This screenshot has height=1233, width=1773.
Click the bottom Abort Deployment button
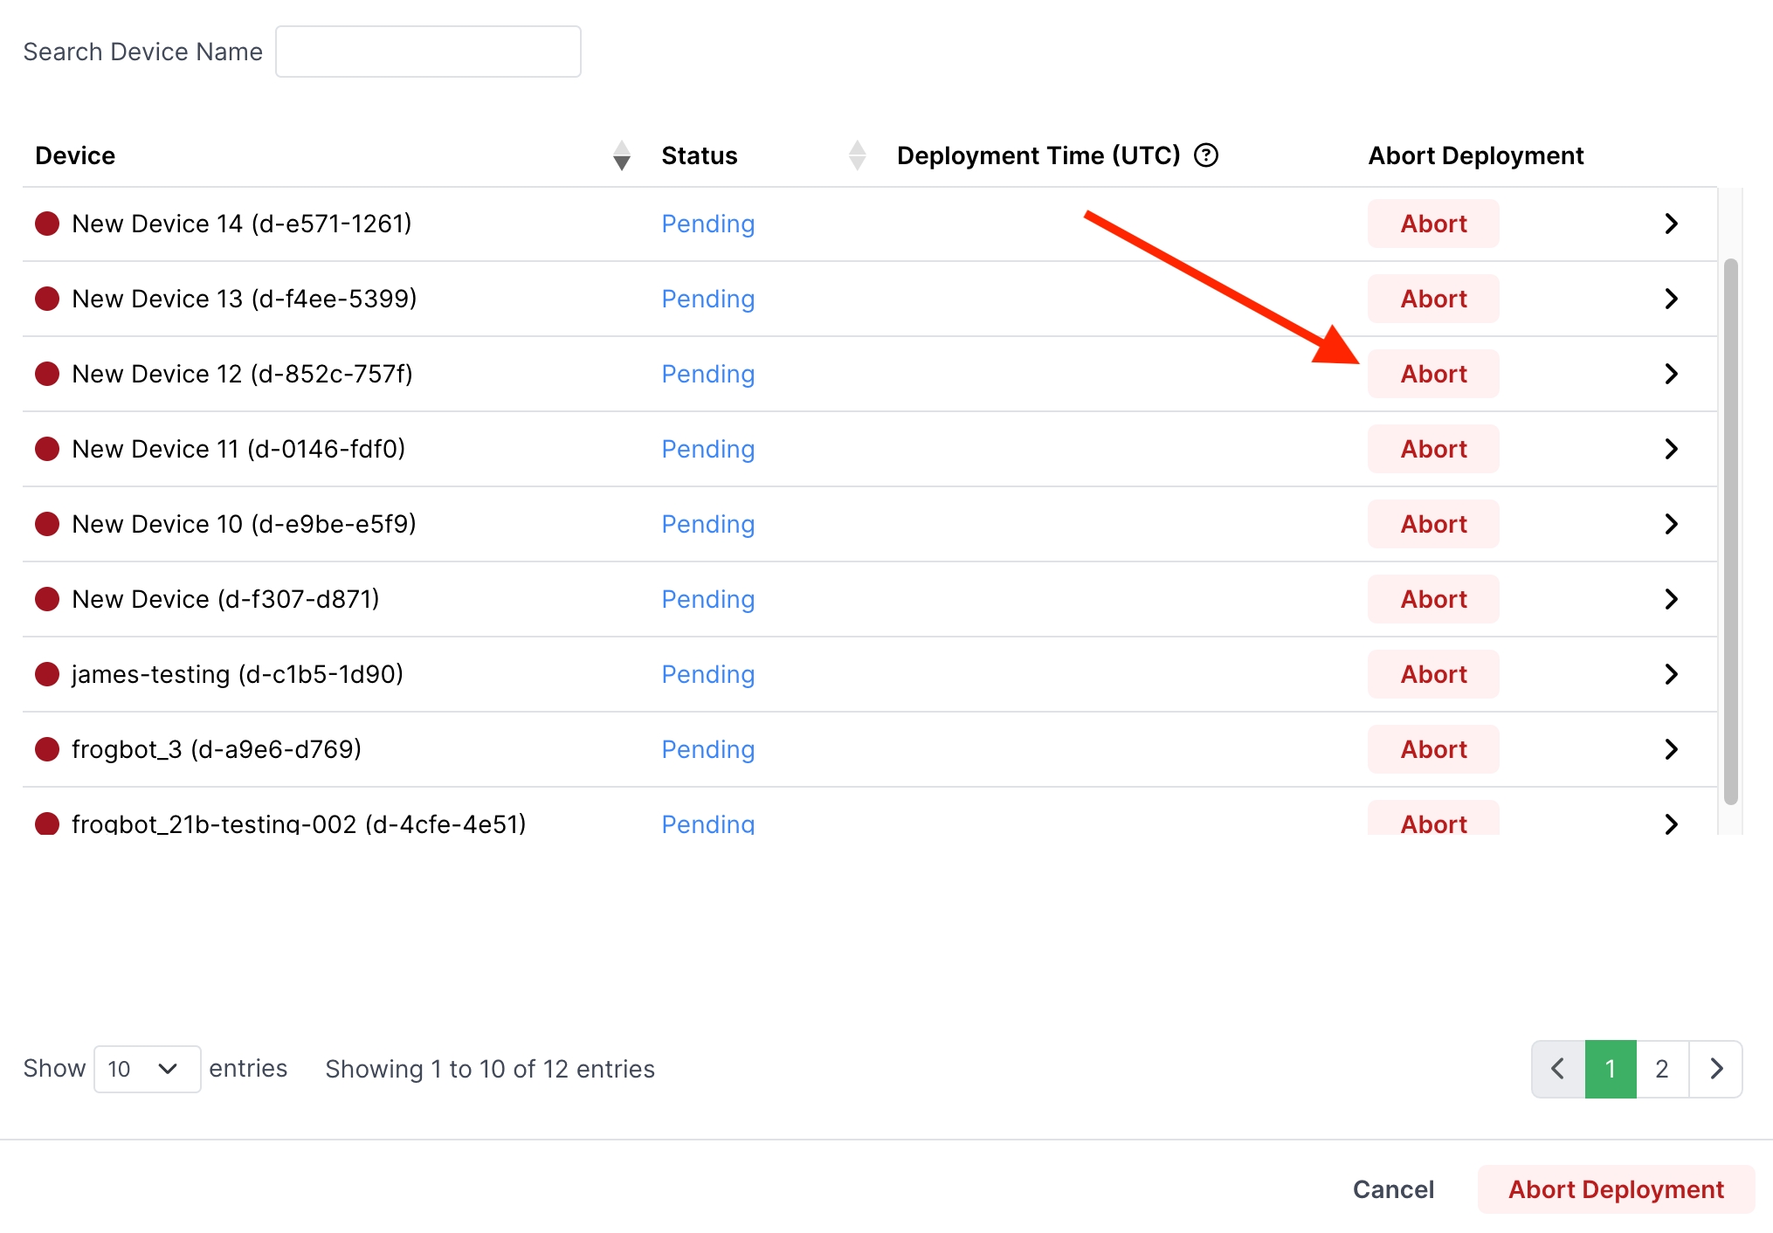tap(1615, 1188)
